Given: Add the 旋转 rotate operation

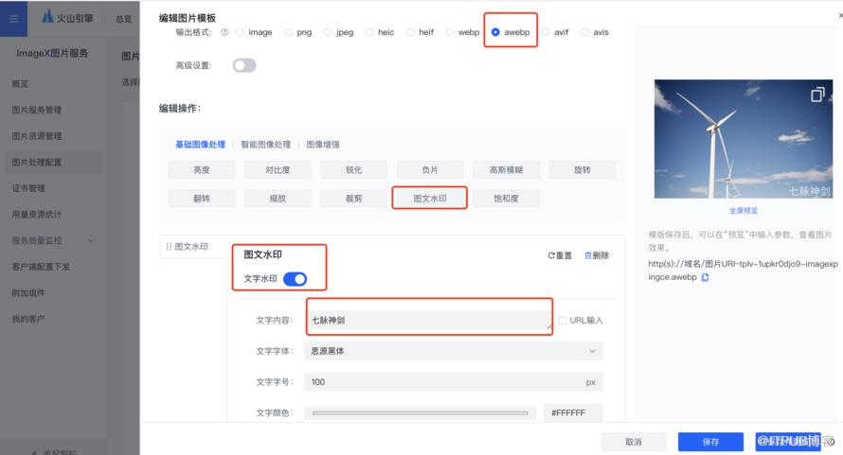Looking at the screenshot, I should click(583, 169).
